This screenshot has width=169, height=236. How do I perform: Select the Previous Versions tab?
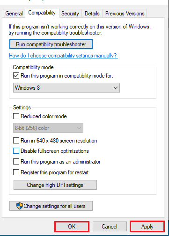(125, 14)
